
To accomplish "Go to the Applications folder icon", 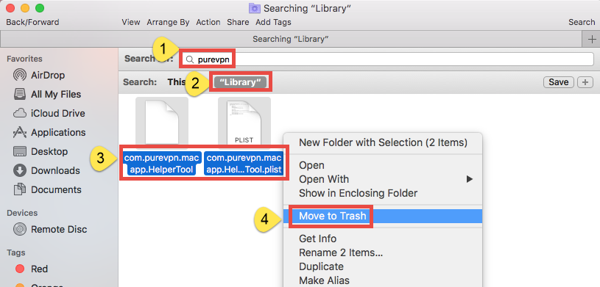I will [20, 132].
